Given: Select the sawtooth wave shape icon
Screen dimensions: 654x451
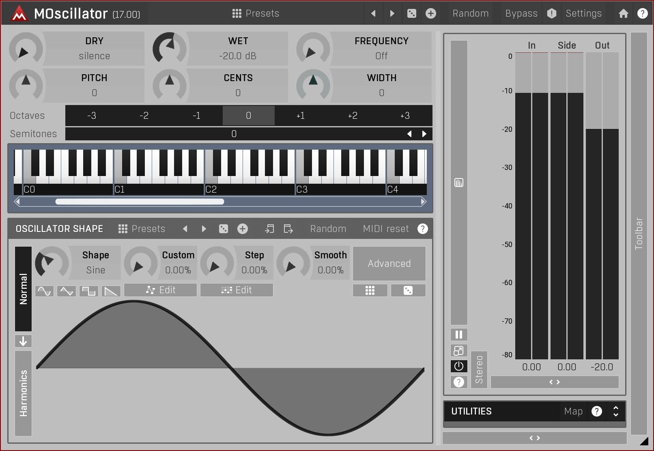Looking at the screenshot, I should pos(111,291).
